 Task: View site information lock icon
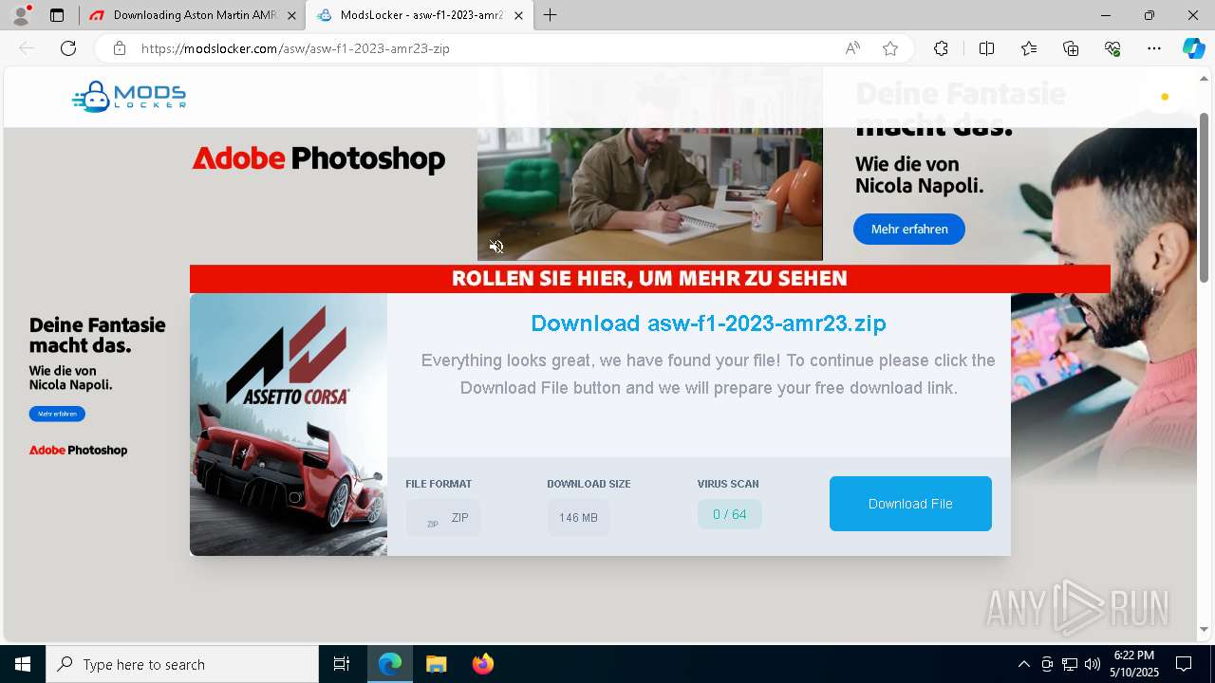120,48
